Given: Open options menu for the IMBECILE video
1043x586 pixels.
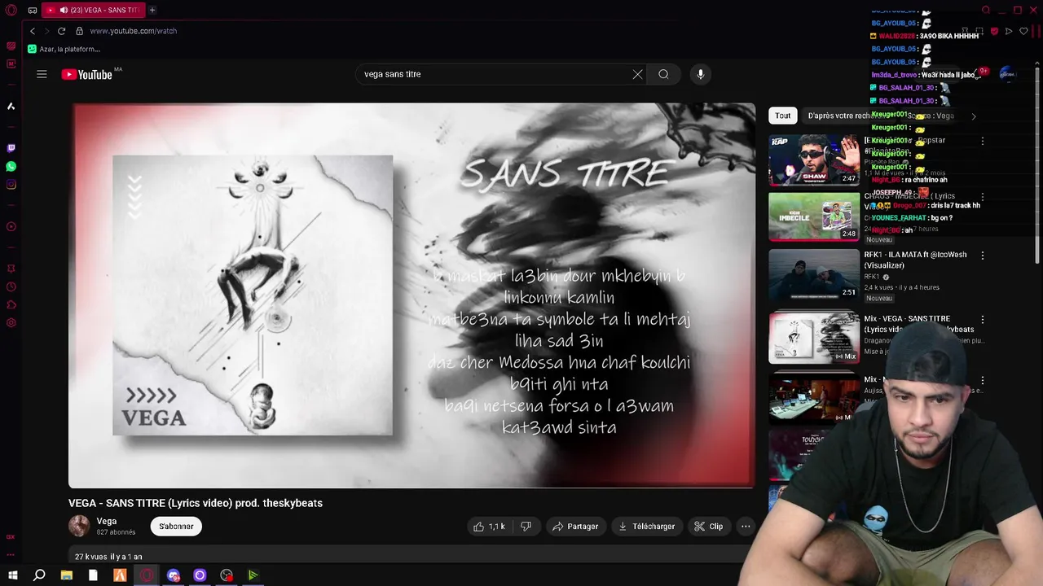Looking at the screenshot, I should coord(983,197).
